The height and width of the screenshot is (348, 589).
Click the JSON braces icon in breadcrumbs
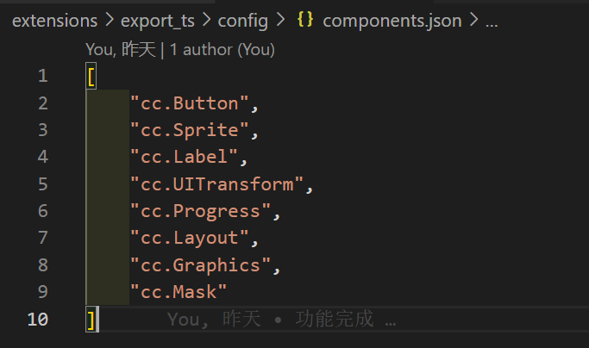[x=305, y=21]
